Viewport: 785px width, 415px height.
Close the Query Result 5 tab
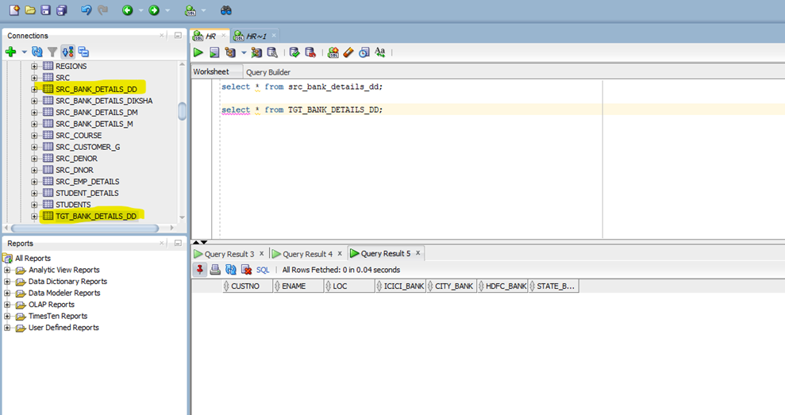(418, 253)
